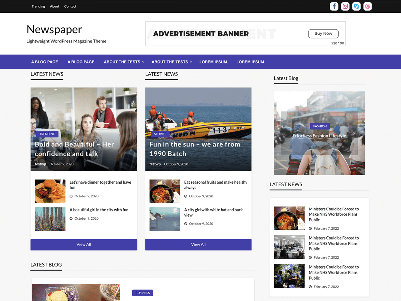
Task: Click the BUSINESS badge in Latest Blog
Action: tap(143, 293)
